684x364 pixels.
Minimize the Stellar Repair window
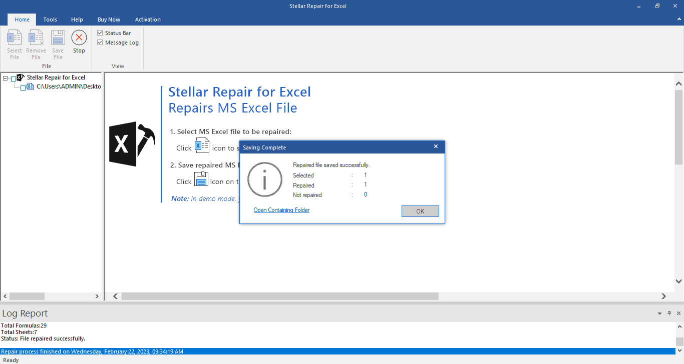coord(639,6)
